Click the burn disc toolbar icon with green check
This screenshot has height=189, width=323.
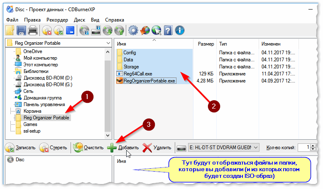click(x=59, y=30)
